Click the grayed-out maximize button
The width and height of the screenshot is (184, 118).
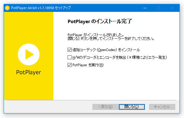point(159,8)
